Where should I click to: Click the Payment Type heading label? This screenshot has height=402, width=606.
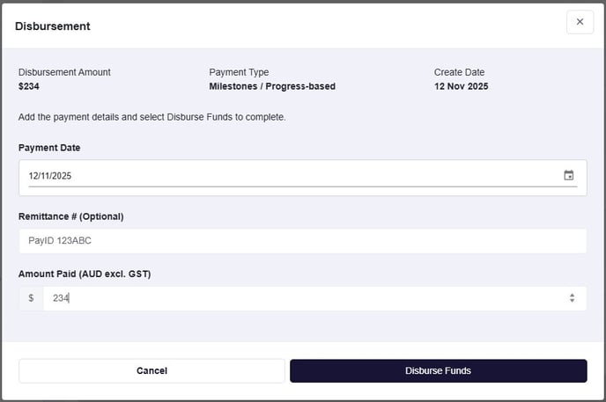click(239, 72)
